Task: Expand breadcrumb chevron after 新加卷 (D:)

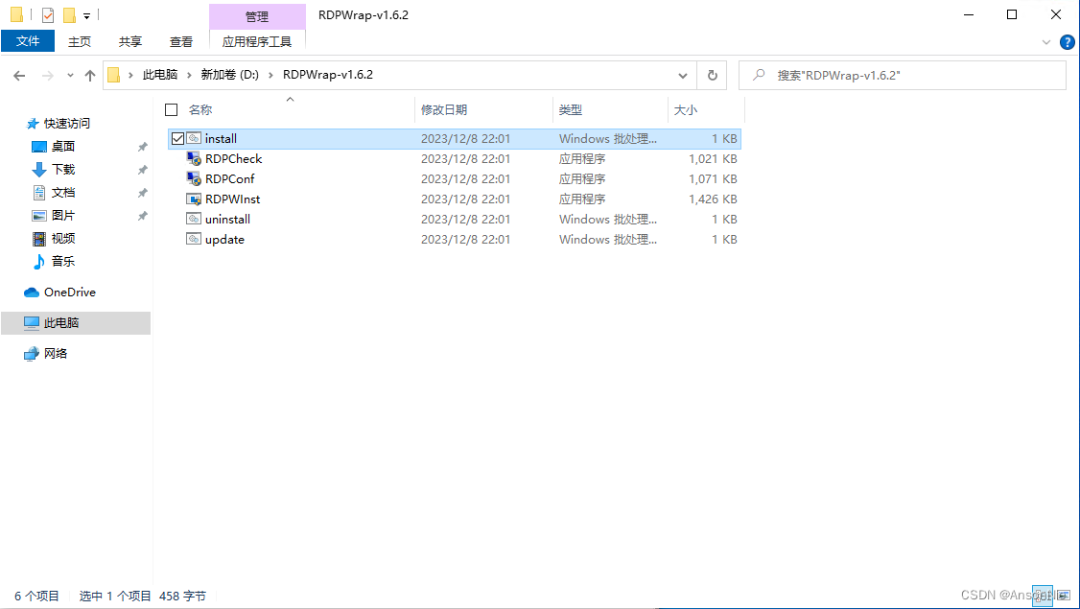Action: tap(270, 75)
